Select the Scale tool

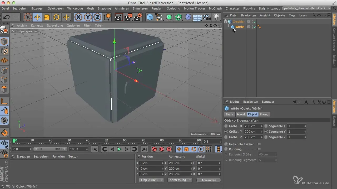point(47,18)
